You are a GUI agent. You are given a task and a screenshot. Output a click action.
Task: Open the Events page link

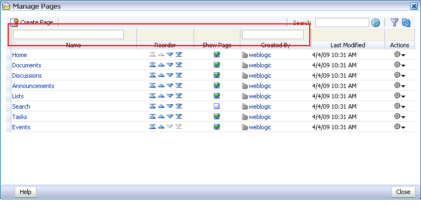pyautogui.click(x=21, y=127)
